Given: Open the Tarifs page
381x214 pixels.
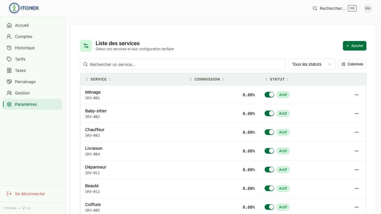Looking at the screenshot, I should (x=32, y=59).
